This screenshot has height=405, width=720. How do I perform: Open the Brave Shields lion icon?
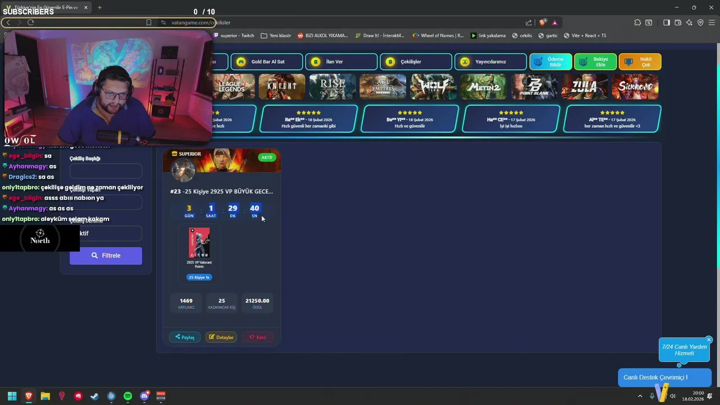(542, 22)
